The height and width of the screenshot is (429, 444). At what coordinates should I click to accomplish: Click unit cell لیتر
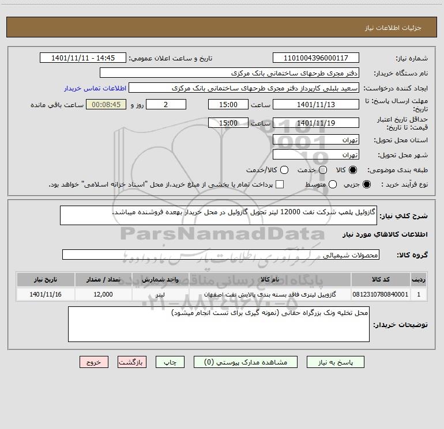(x=160, y=294)
